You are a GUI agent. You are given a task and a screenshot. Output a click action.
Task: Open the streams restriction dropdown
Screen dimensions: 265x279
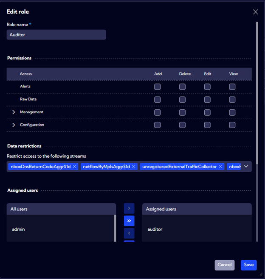pyautogui.click(x=246, y=167)
